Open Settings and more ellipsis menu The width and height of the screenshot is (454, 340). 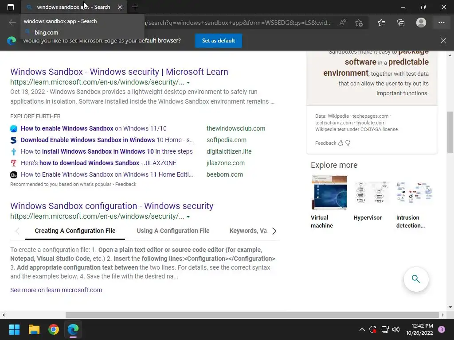pos(441,23)
